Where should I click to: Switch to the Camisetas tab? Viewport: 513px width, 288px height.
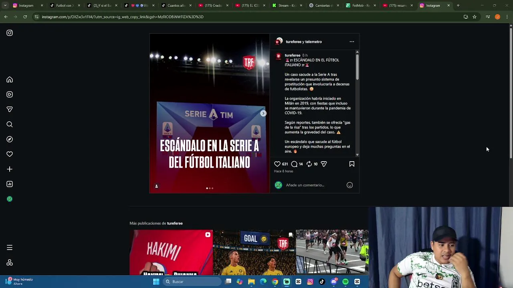(323, 6)
